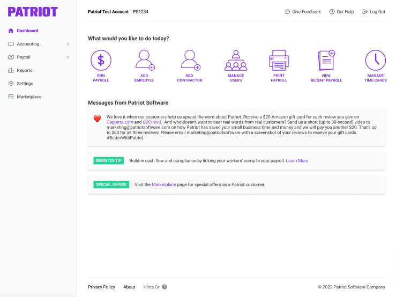The image size is (396, 297).
Task: Click the Add Employee label
Action: [x=144, y=78]
